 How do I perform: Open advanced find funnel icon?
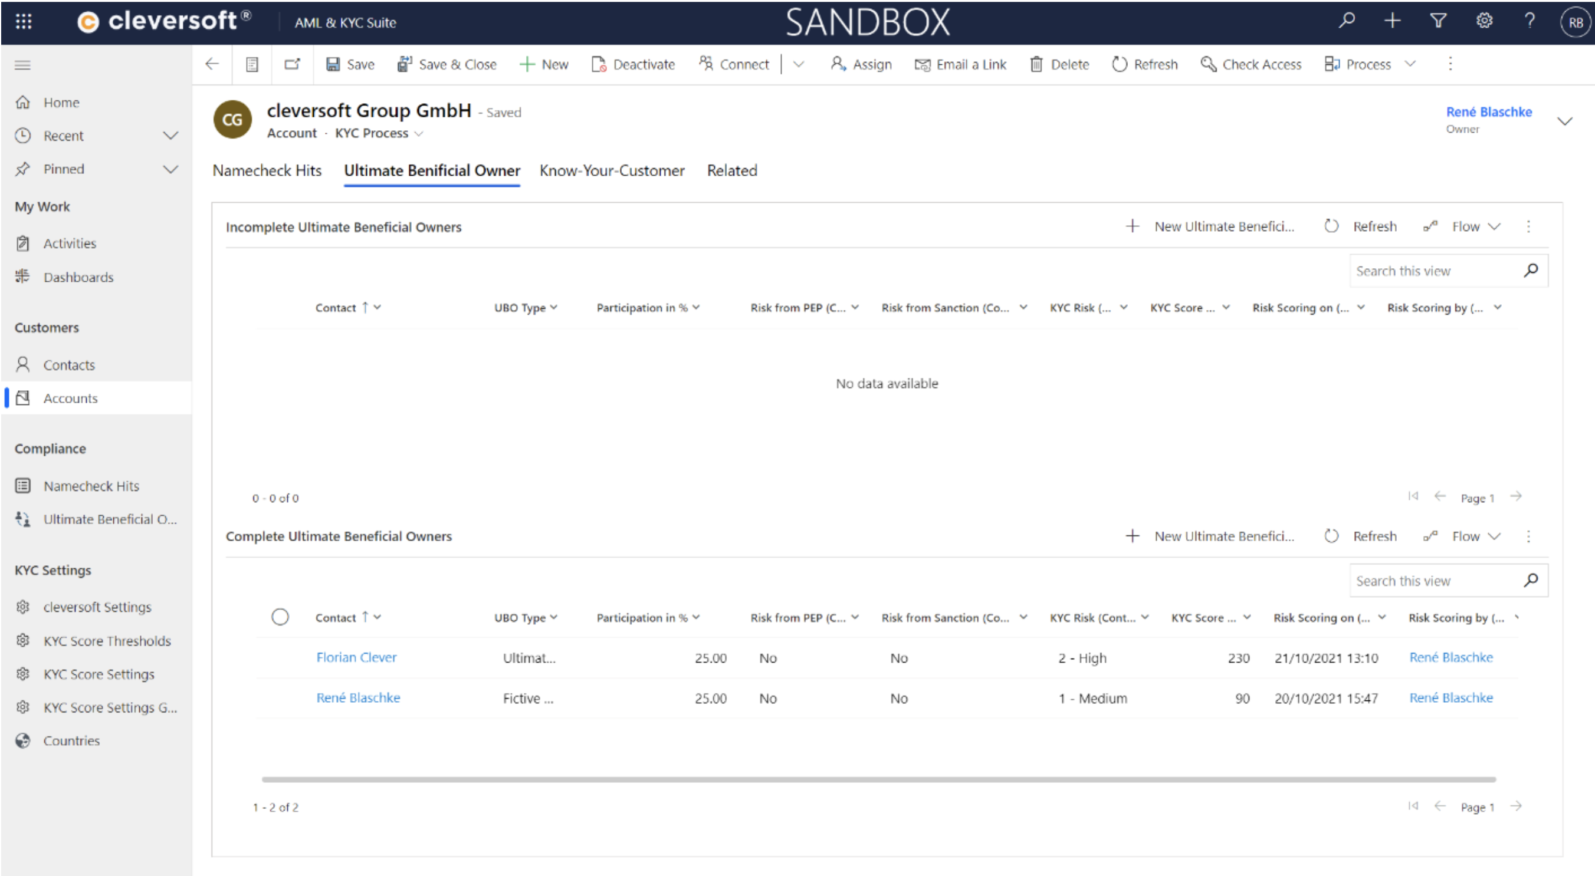point(1438,21)
